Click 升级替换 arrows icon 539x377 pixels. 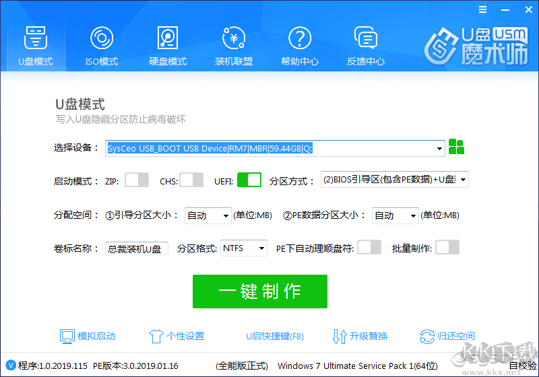pyautogui.click(x=340, y=336)
